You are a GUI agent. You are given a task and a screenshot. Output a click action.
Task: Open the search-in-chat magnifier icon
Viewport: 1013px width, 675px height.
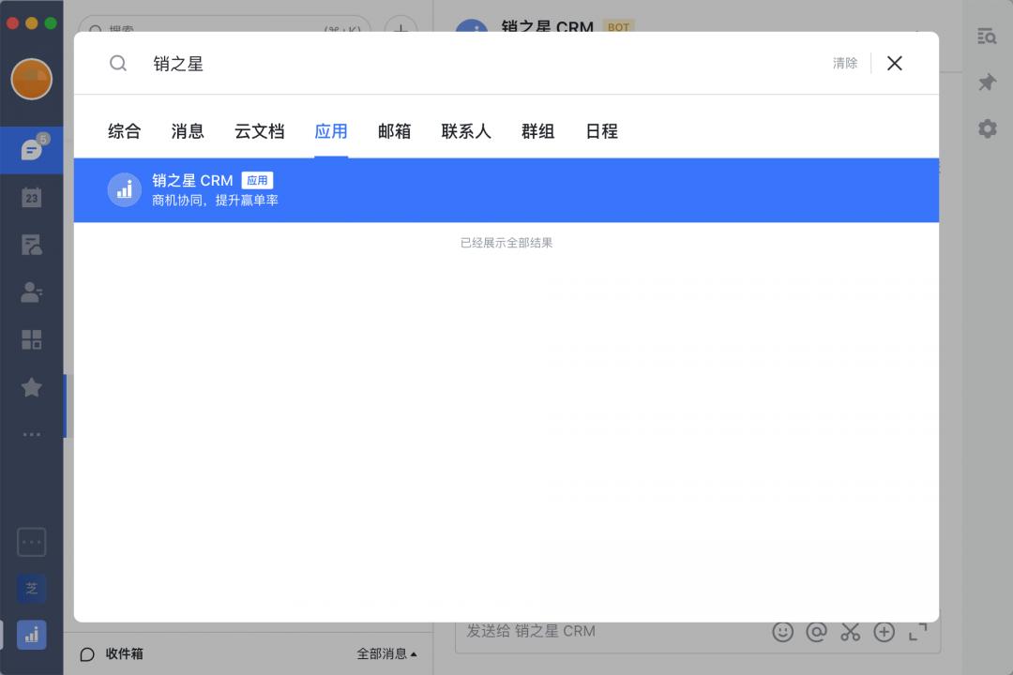[987, 37]
